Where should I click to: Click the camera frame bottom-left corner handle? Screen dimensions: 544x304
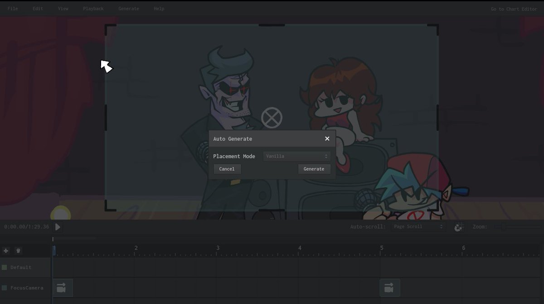point(110,206)
